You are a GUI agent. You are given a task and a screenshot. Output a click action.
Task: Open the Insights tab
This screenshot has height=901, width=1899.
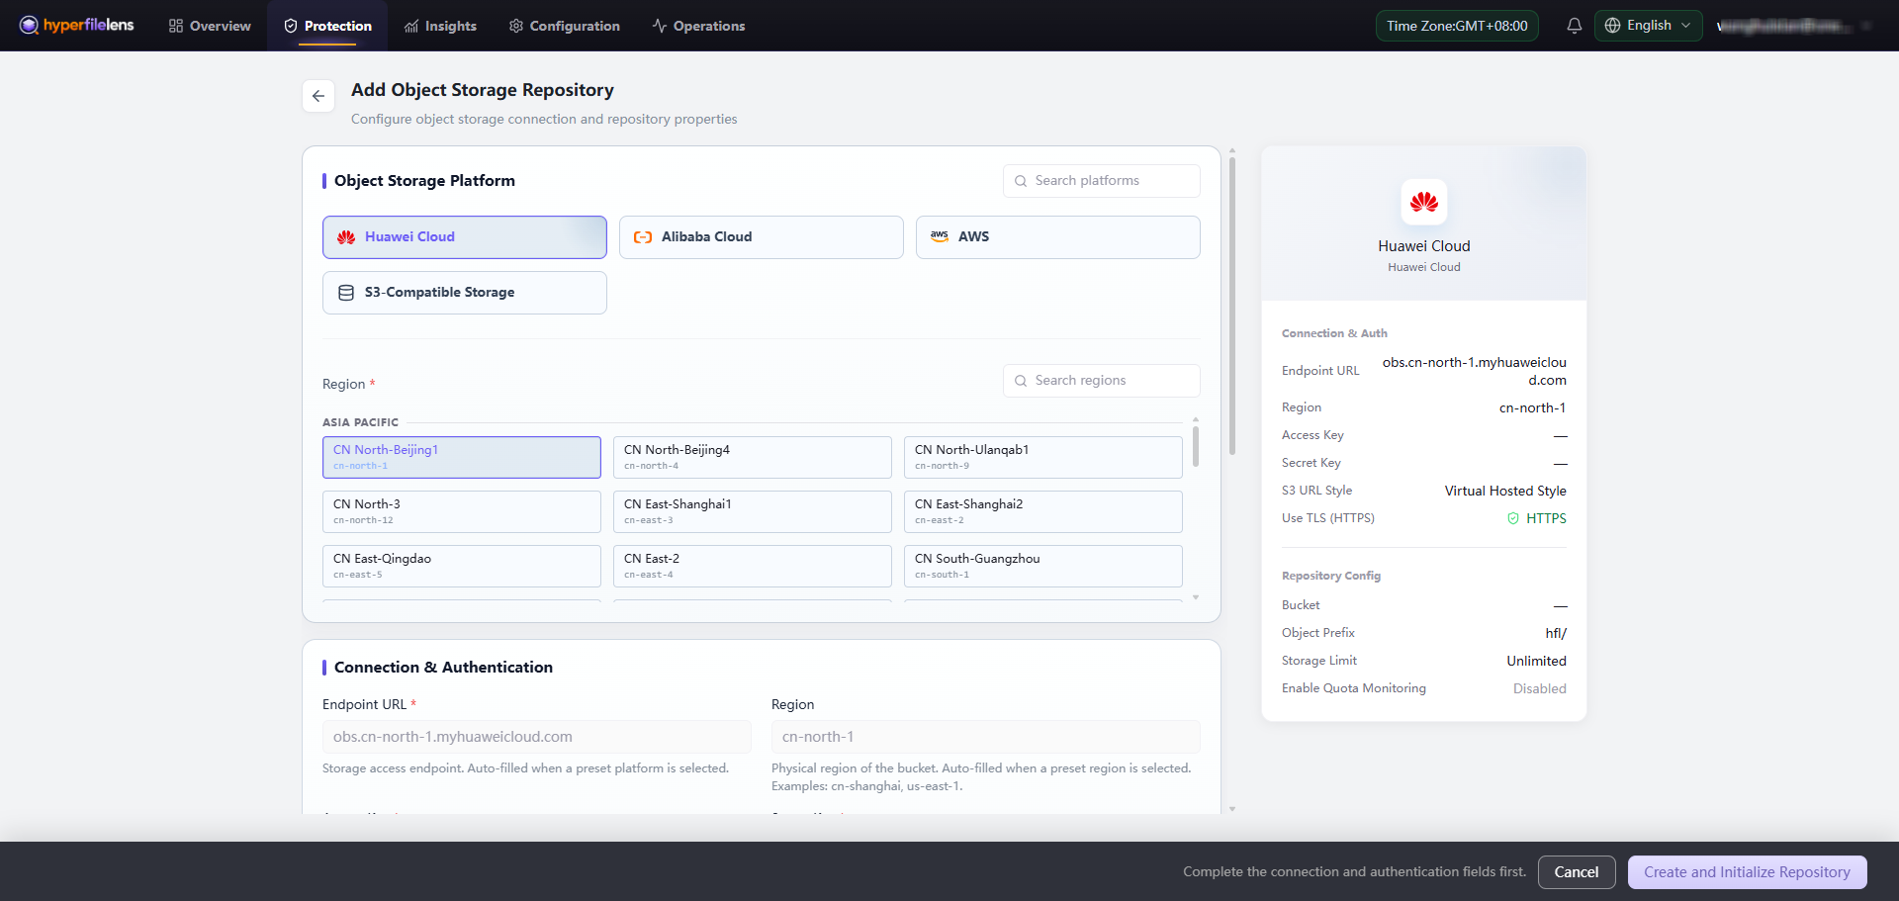click(x=440, y=26)
